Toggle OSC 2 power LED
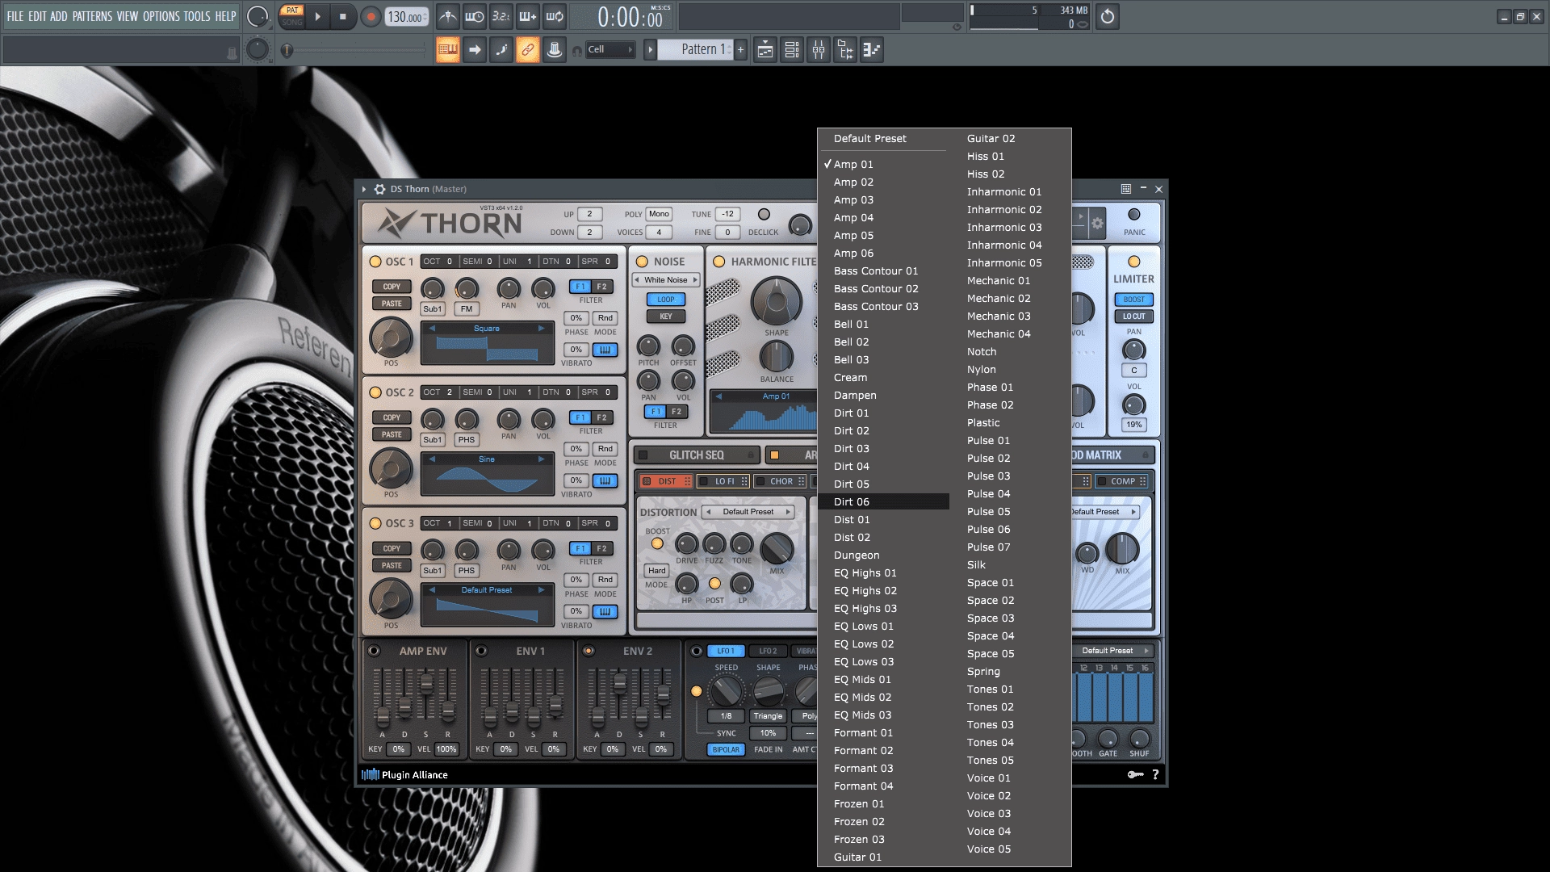1550x872 pixels. coord(375,392)
